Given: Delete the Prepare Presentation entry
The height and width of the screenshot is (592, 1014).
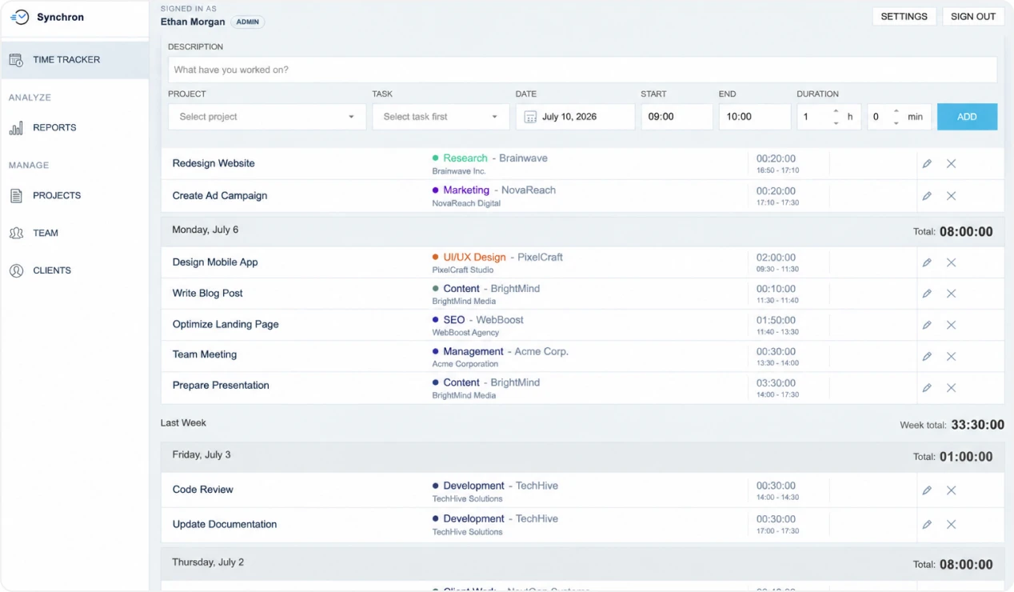Looking at the screenshot, I should [x=951, y=388].
